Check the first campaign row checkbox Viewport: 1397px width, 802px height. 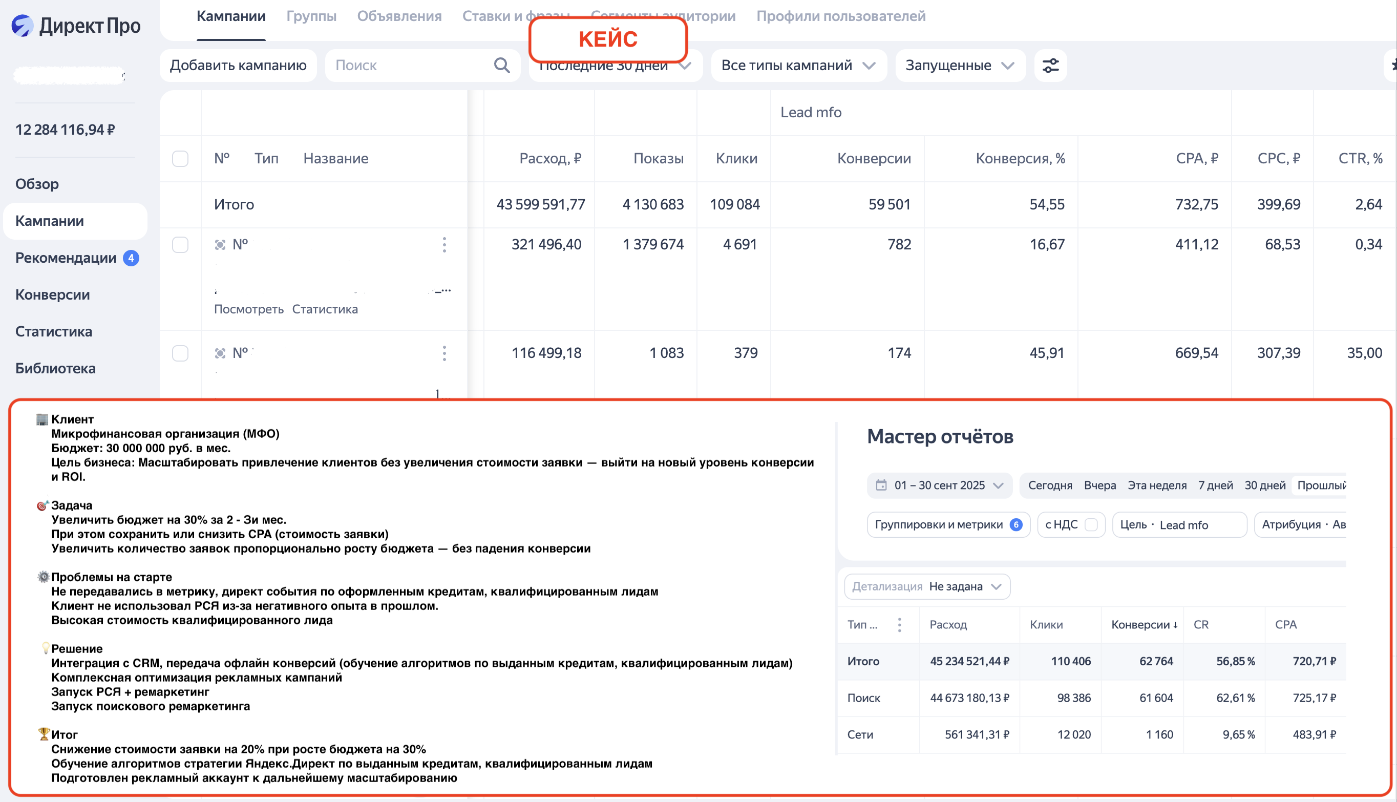coord(180,245)
